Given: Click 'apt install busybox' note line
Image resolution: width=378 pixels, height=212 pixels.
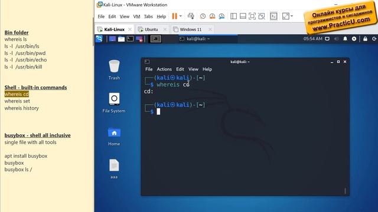Looking at the screenshot, I should (26, 156).
